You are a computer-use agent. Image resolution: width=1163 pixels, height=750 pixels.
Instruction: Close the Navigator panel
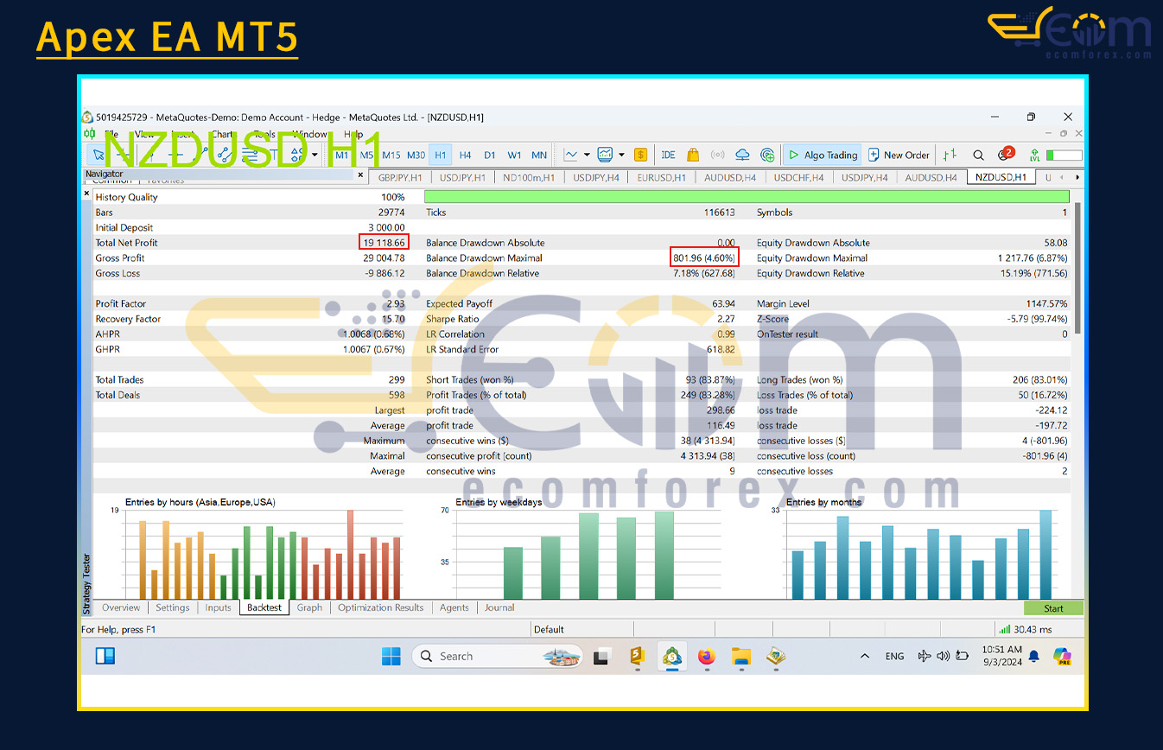361,175
